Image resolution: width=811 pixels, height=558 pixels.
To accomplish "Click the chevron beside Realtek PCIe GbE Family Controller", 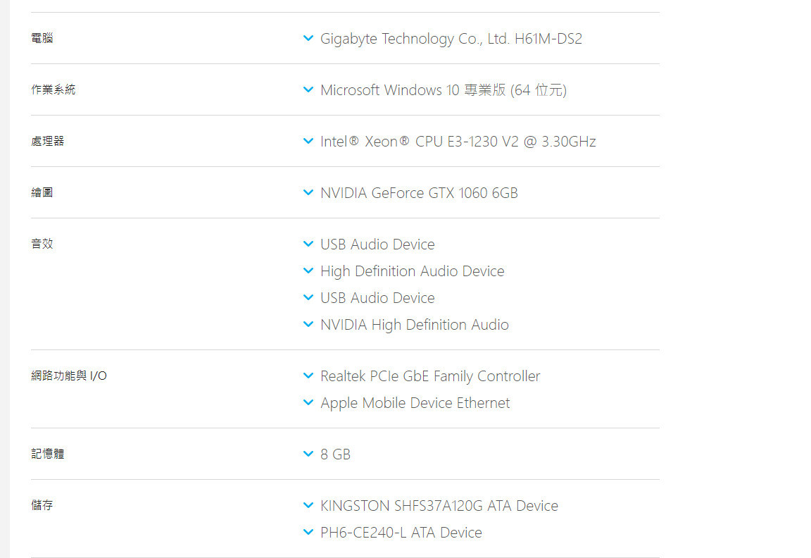I will pyautogui.click(x=308, y=376).
